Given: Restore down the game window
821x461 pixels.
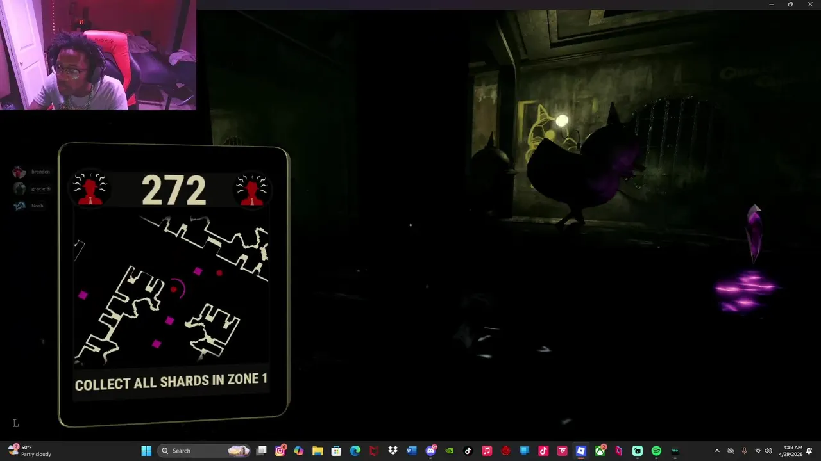Looking at the screenshot, I should [x=790, y=4].
